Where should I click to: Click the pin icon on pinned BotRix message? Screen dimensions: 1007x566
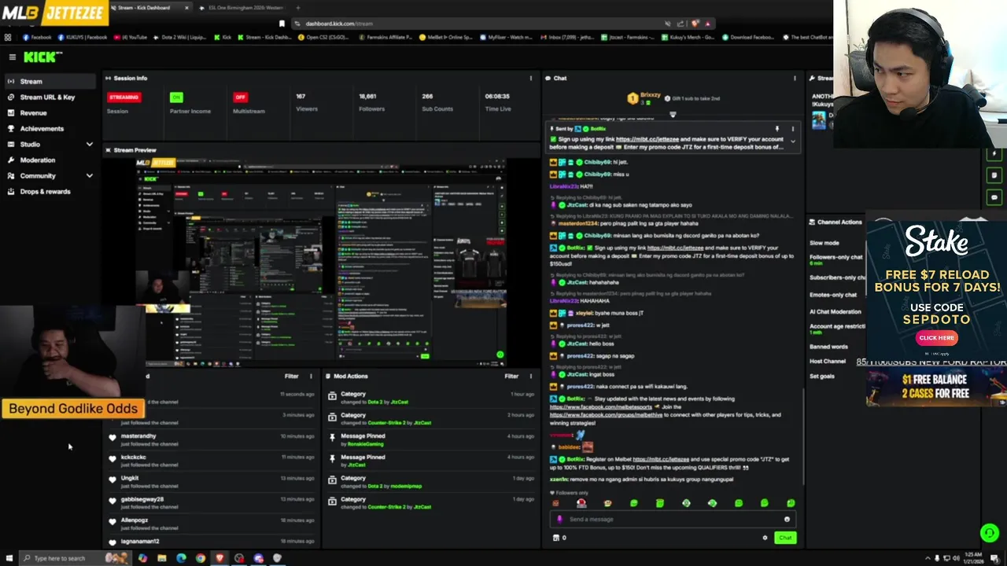point(776,128)
